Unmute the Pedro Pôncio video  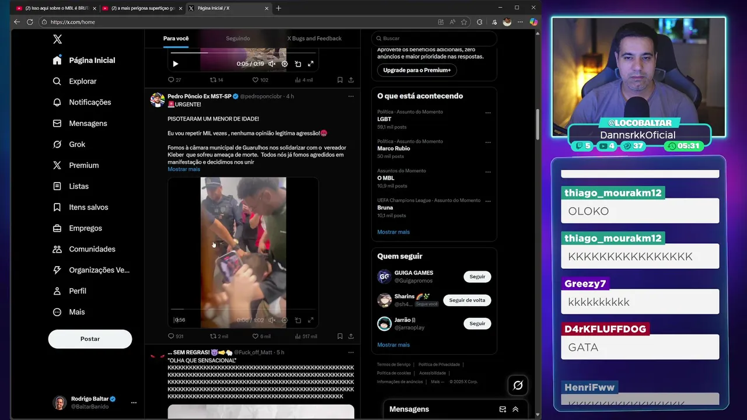click(271, 320)
